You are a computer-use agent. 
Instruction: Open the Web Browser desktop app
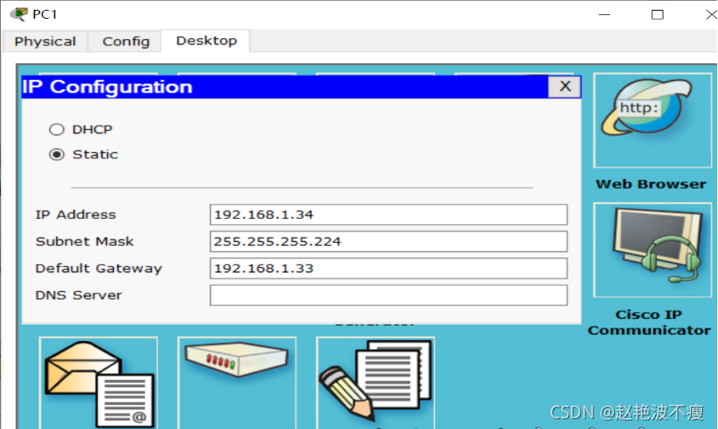(652, 120)
